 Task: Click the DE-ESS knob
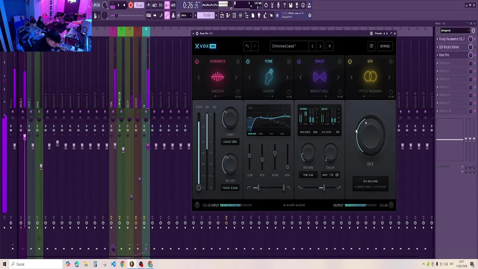[230, 164]
